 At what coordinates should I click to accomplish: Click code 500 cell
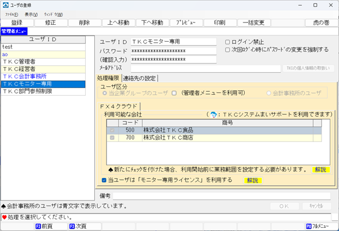[x=130, y=130]
